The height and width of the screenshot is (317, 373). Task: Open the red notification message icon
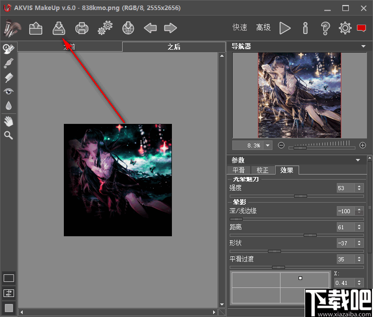click(x=361, y=28)
